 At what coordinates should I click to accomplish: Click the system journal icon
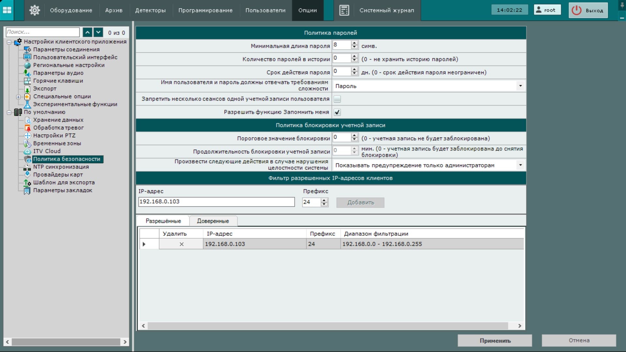[x=344, y=10]
